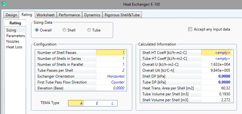Select the Overall UA value 9,845e+005
242x114 pixels.
pos(216,70)
